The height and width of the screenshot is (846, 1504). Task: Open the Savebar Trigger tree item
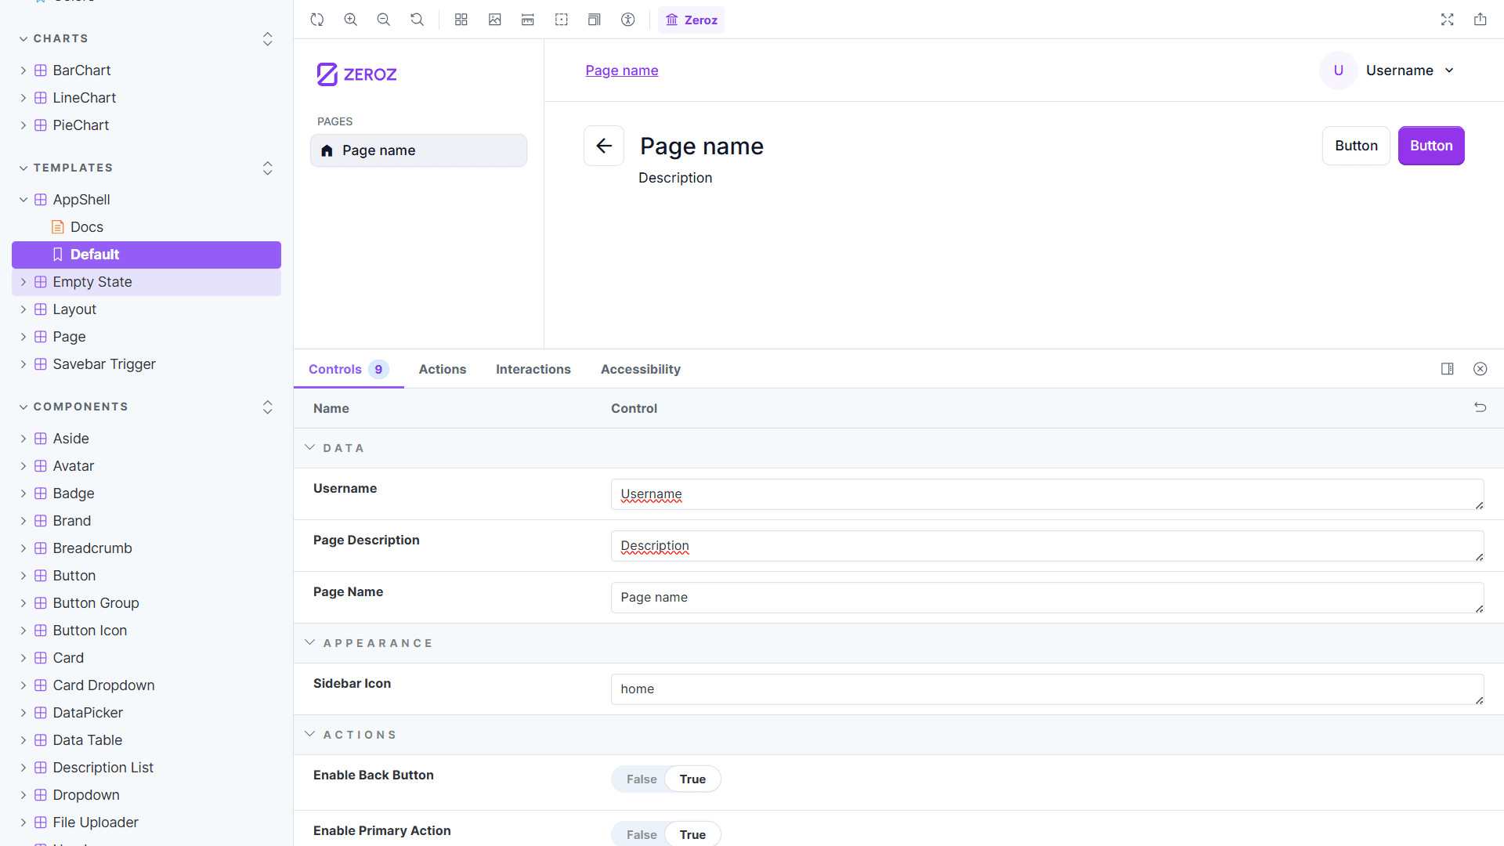(x=104, y=364)
